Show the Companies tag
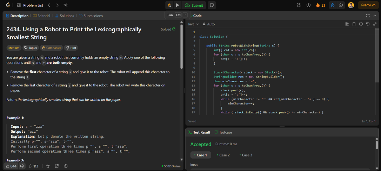The image size is (381, 171). pos(51,48)
